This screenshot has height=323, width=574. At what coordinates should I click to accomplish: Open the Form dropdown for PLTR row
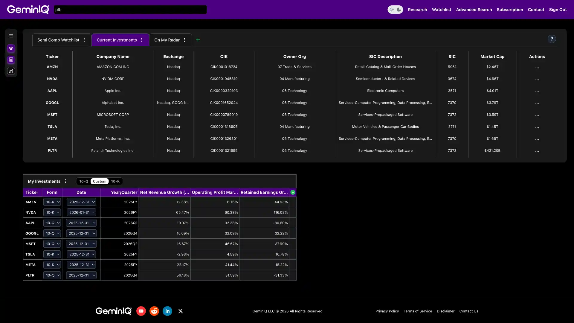(x=52, y=275)
